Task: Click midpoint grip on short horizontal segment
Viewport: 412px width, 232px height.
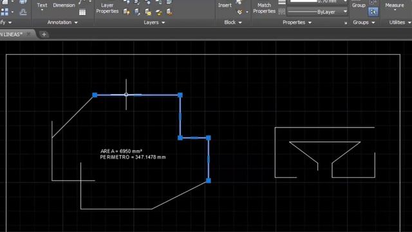Action: point(194,138)
